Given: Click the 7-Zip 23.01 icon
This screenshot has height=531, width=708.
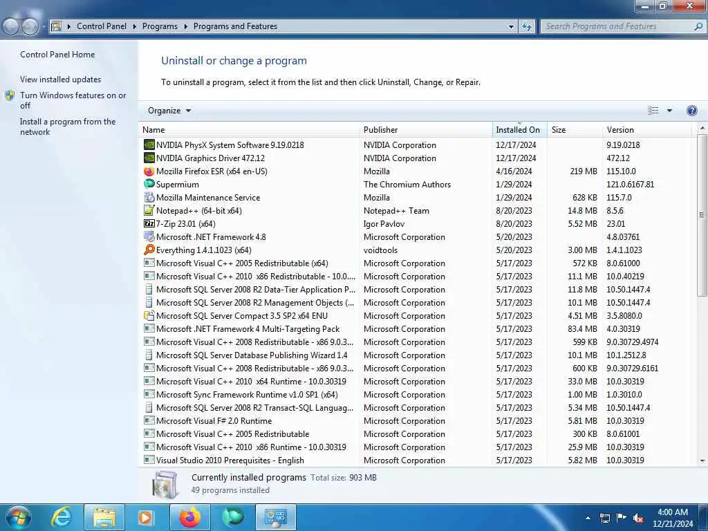Looking at the screenshot, I should coord(149,223).
